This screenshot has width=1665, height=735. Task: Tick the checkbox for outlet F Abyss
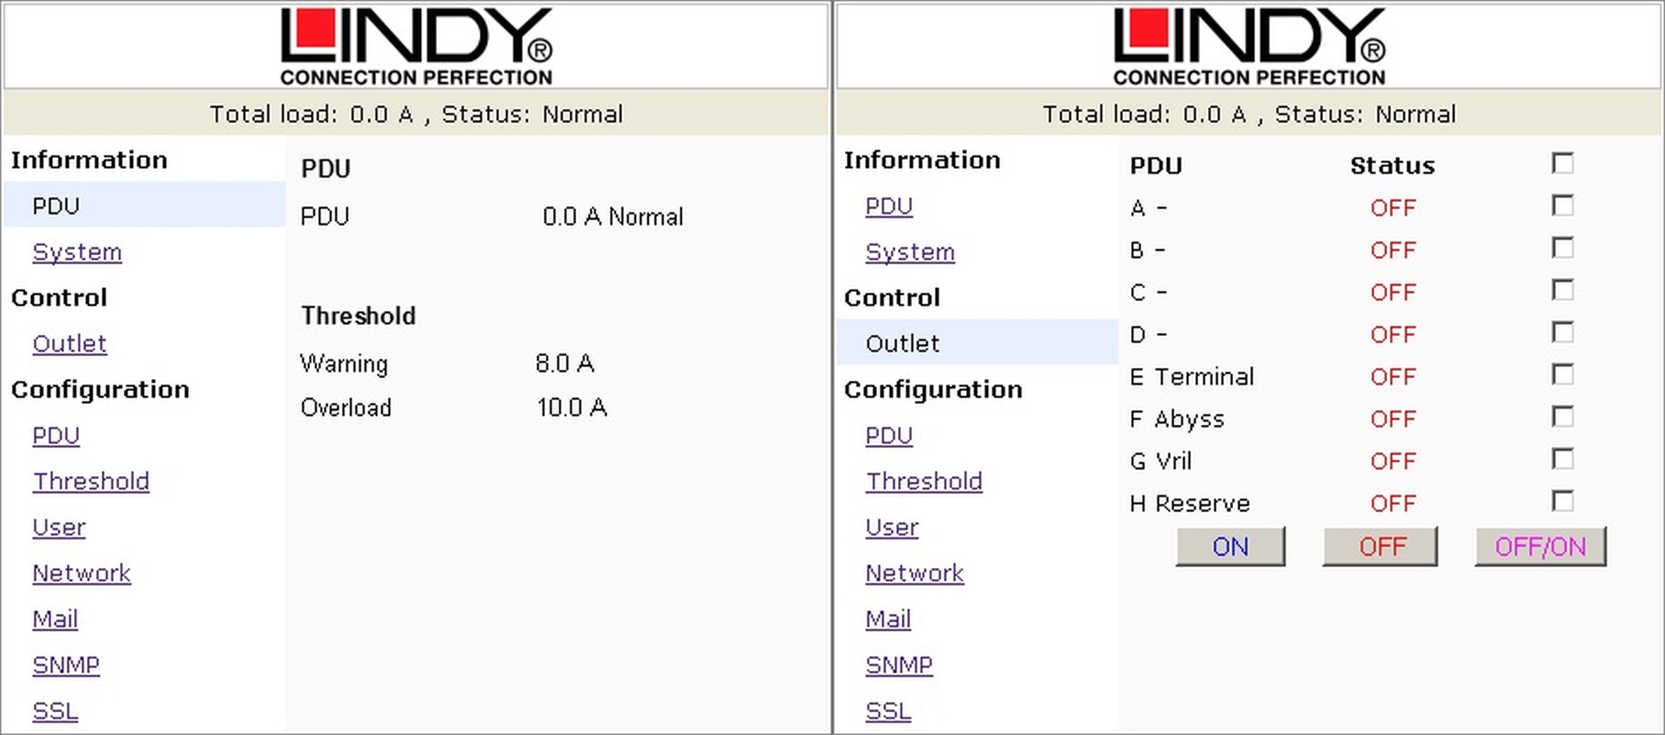(1562, 417)
